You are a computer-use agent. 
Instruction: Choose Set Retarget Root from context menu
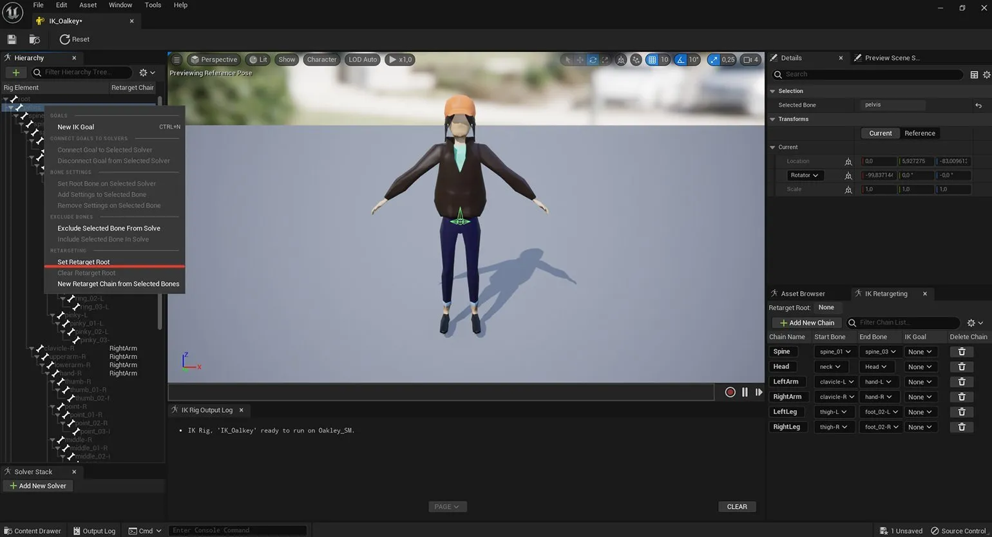(84, 262)
